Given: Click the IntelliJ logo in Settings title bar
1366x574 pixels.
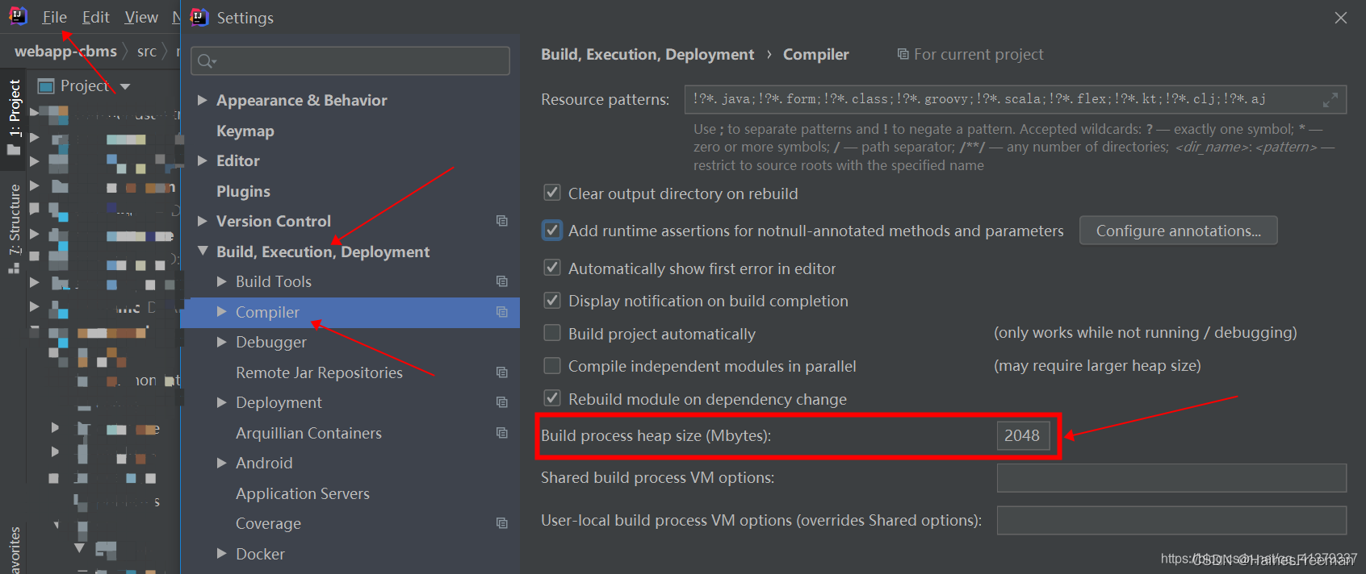Looking at the screenshot, I should pyautogui.click(x=199, y=17).
